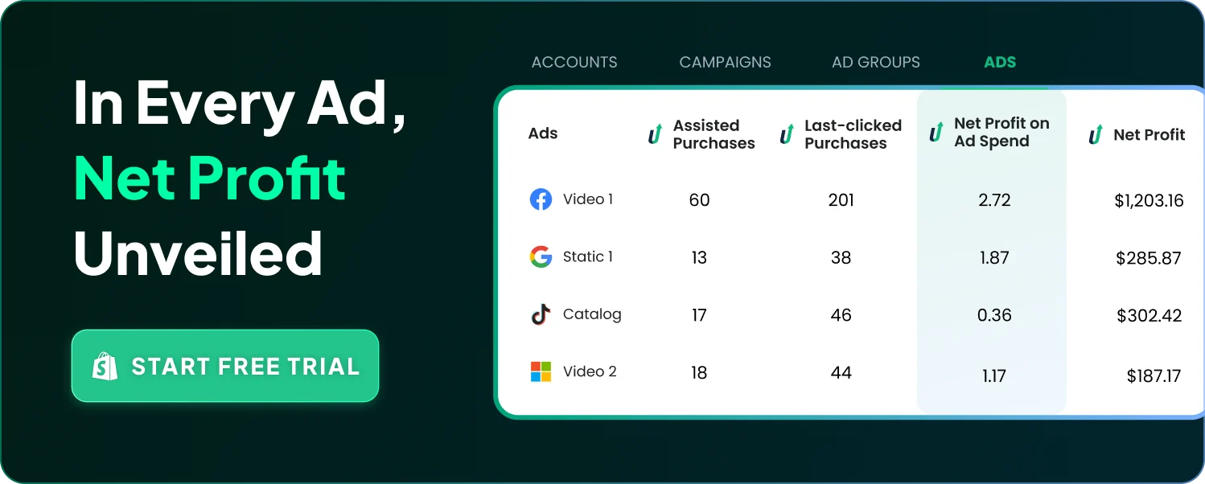1205x484 pixels.
Task: Click the arrow icon beside Last-clicked Purchases
Action: tap(787, 134)
